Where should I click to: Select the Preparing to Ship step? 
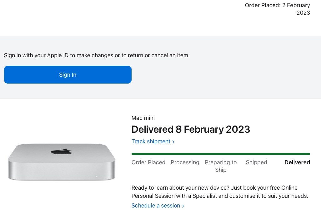pos(221,166)
